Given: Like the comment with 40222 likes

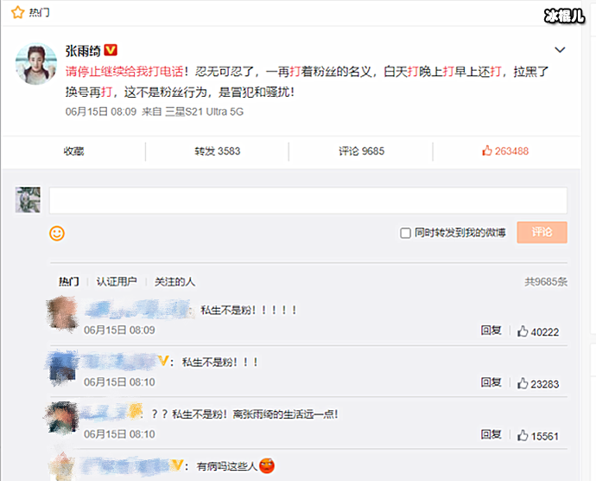Looking at the screenshot, I should (x=538, y=331).
